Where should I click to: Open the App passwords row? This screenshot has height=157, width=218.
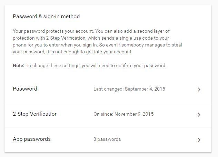point(108,139)
